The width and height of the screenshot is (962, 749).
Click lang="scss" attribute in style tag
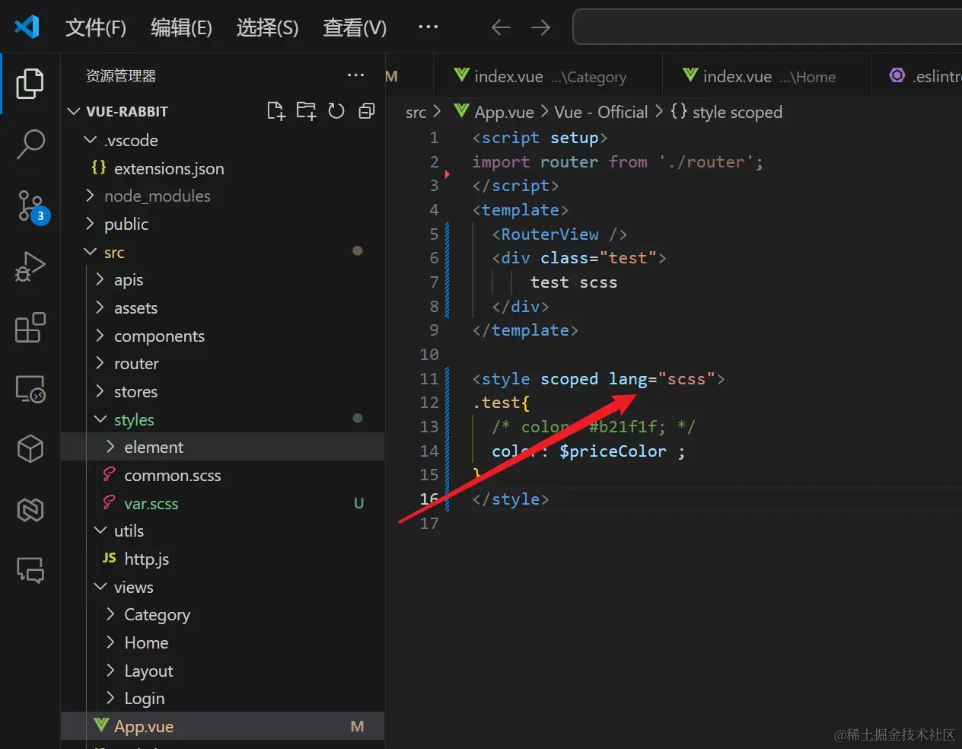click(662, 379)
